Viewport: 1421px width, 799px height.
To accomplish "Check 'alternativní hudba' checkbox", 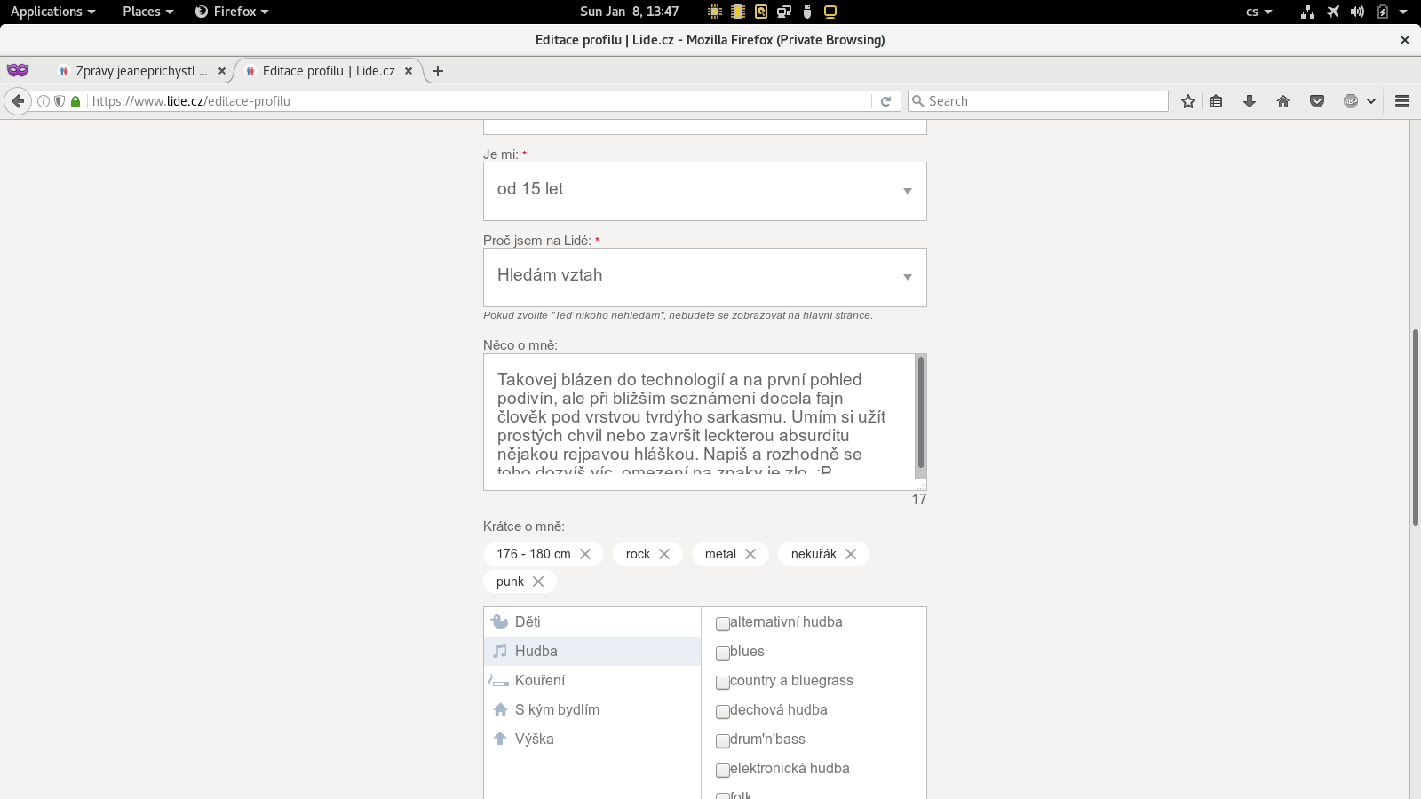I will (723, 624).
